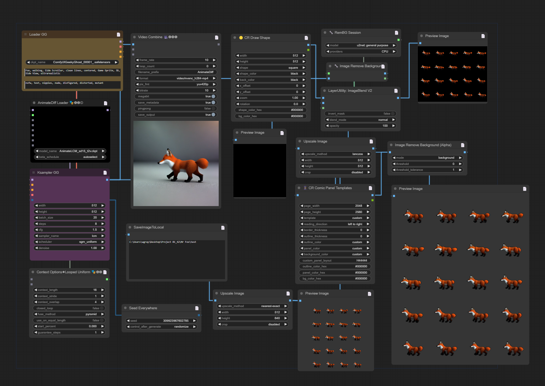This screenshot has width=545, height=386.
Task: Toggle the pingpong switch in Video Combine
Action: pos(213,109)
